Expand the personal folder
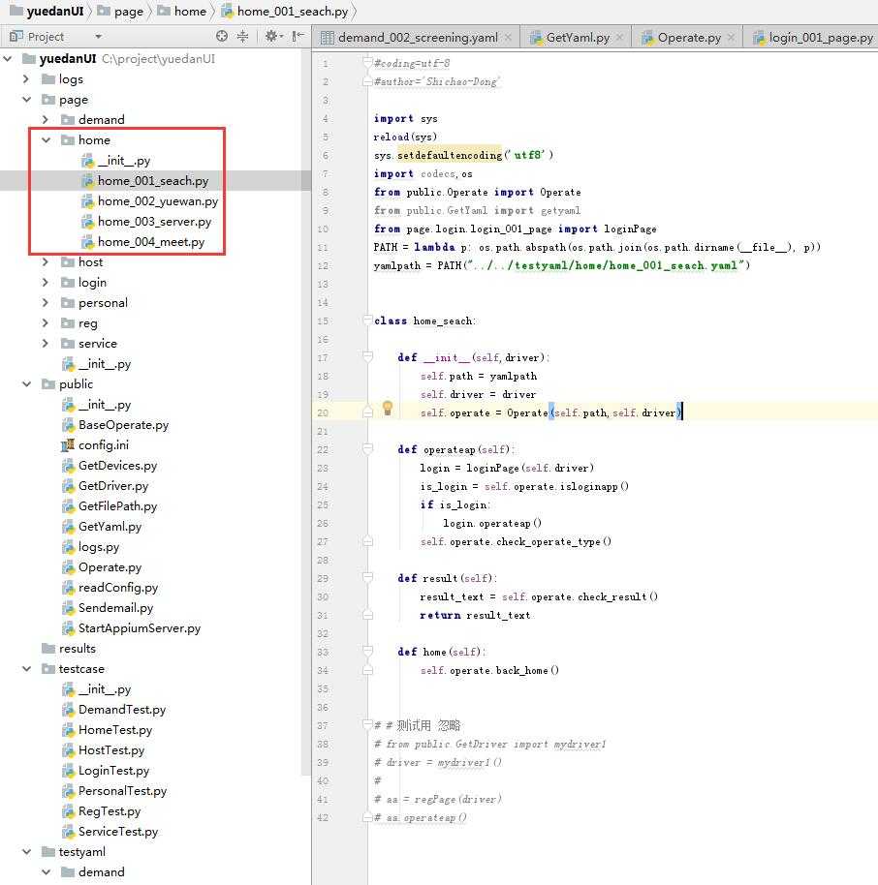Screen dimensions: 878x885 46,302
